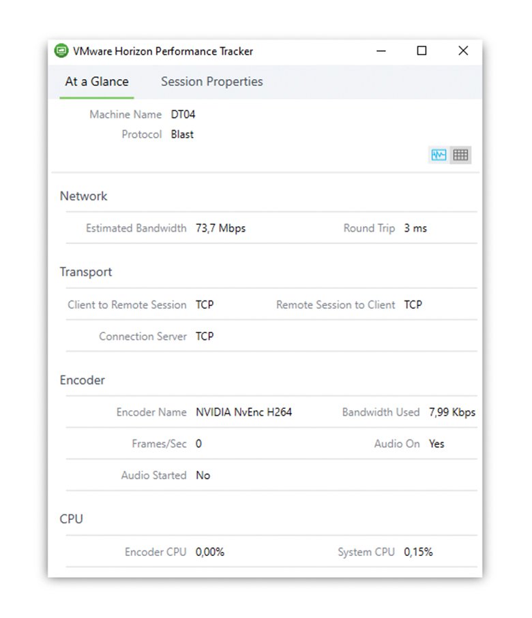
Task: Click the Protocol value Blast
Action: pos(181,134)
